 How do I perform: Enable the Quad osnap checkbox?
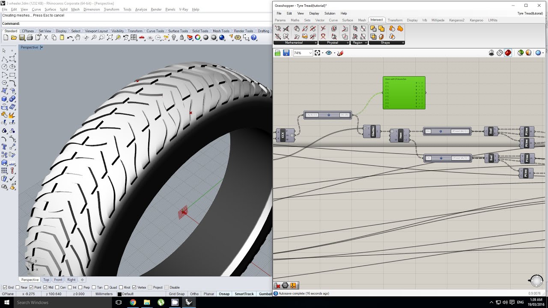click(106, 287)
